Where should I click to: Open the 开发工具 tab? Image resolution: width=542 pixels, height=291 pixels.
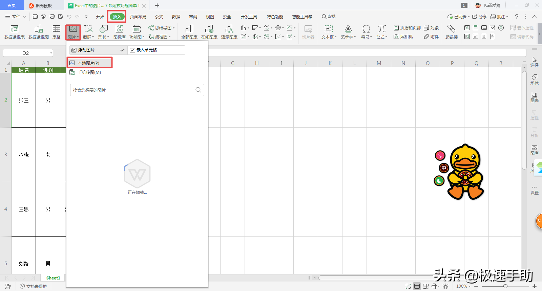pyautogui.click(x=249, y=17)
